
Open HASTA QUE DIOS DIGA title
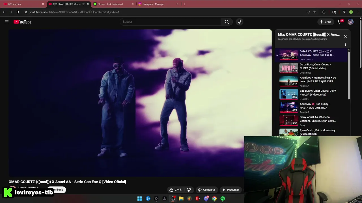(314, 106)
